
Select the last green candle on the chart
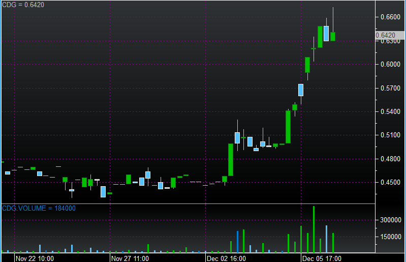click(333, 36)
